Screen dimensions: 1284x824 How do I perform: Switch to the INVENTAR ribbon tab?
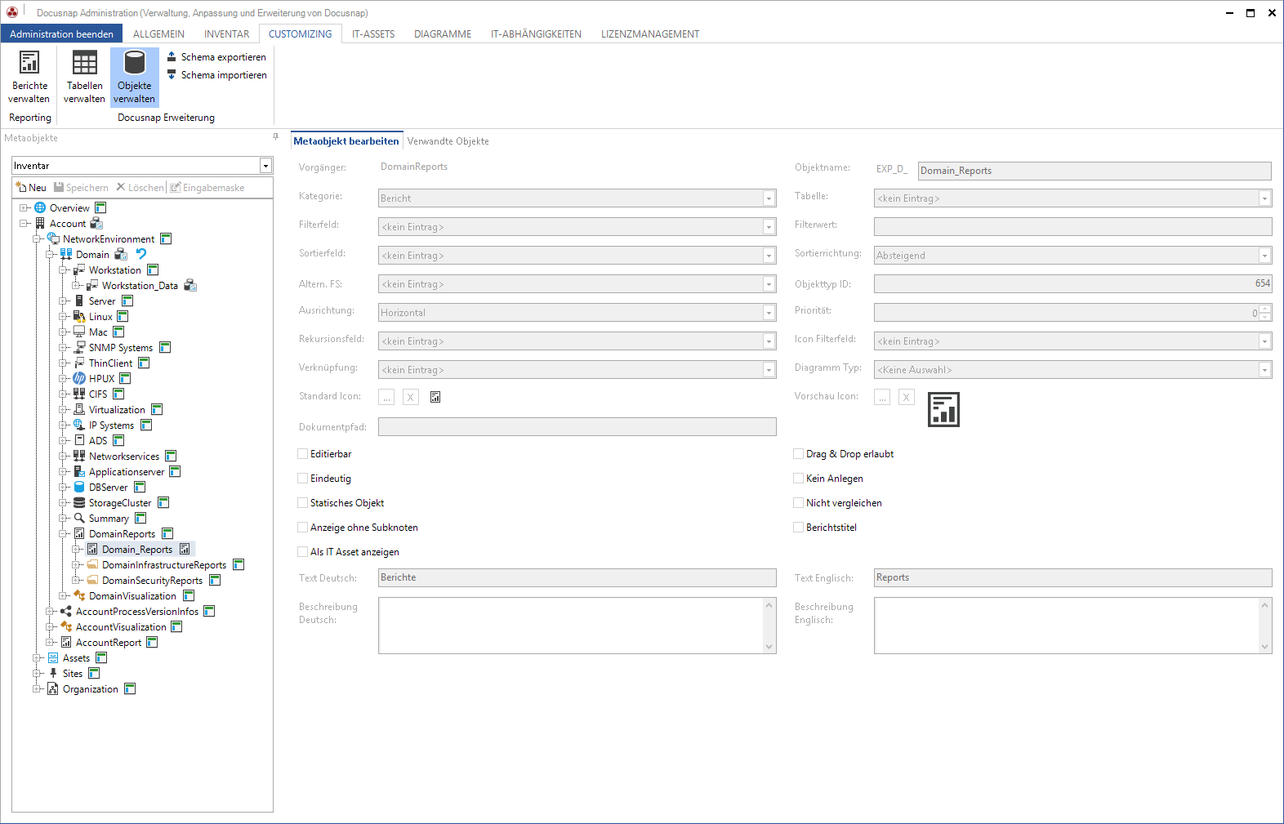pos(227,34)
